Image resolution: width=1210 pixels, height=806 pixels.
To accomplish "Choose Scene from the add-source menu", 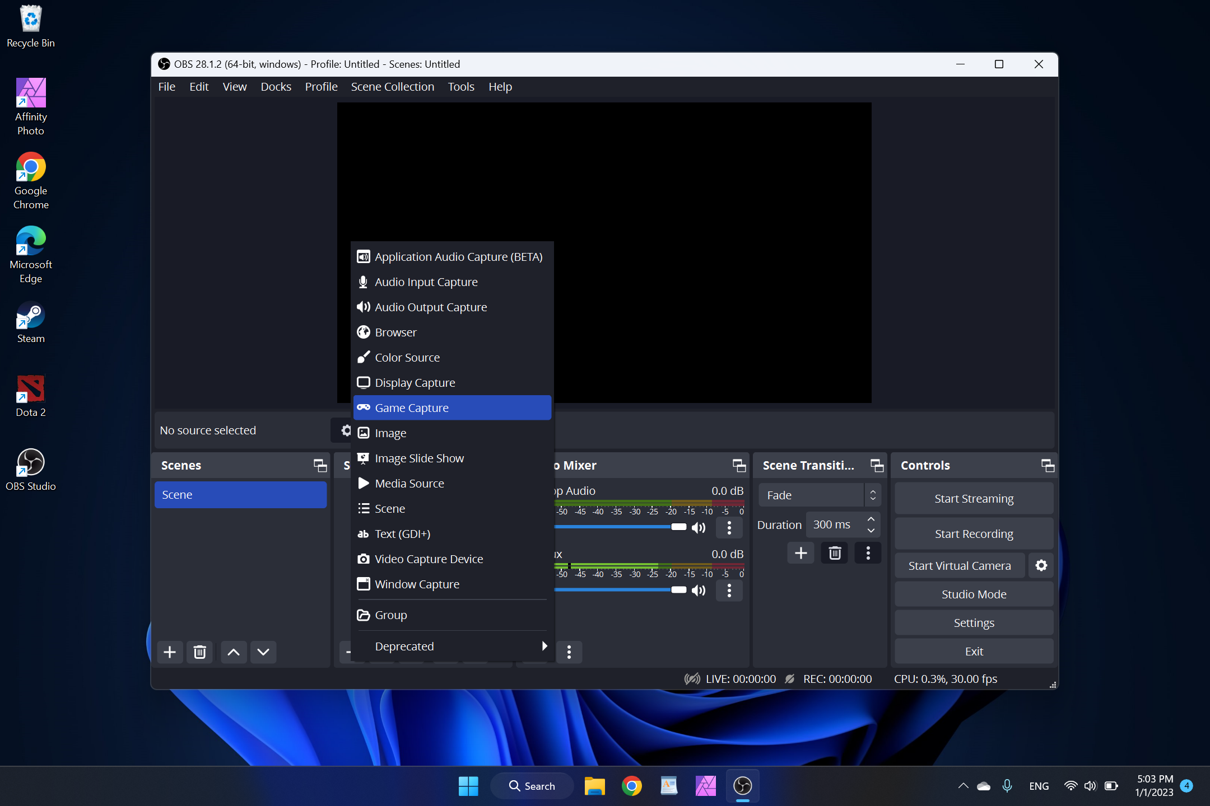I will (x=452, y=509).
